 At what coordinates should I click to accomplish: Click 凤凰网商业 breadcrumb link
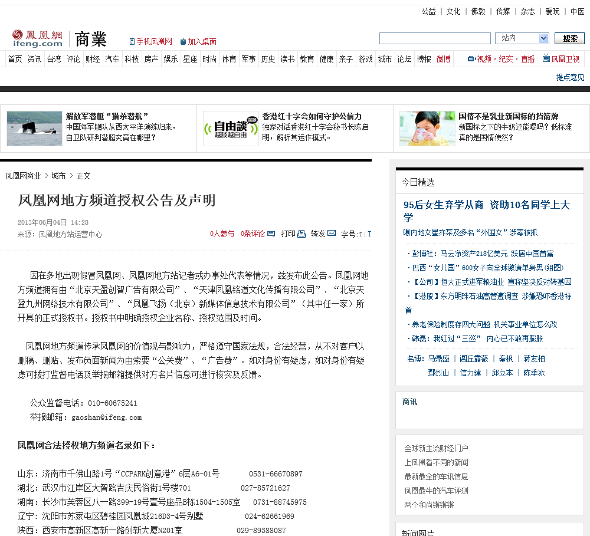tap(24, 176)
